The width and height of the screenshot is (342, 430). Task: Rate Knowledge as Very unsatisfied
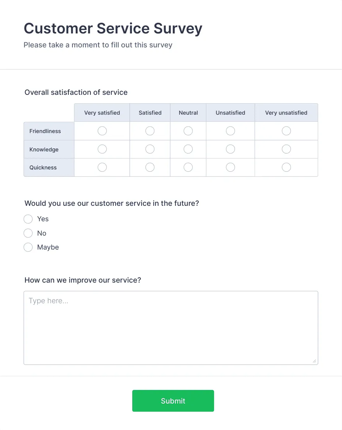click(286, 149)
